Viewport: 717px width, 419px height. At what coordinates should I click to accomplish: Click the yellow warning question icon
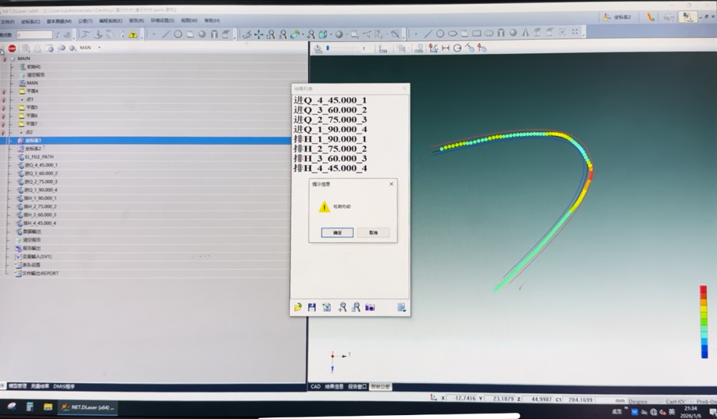click(133, 35)
